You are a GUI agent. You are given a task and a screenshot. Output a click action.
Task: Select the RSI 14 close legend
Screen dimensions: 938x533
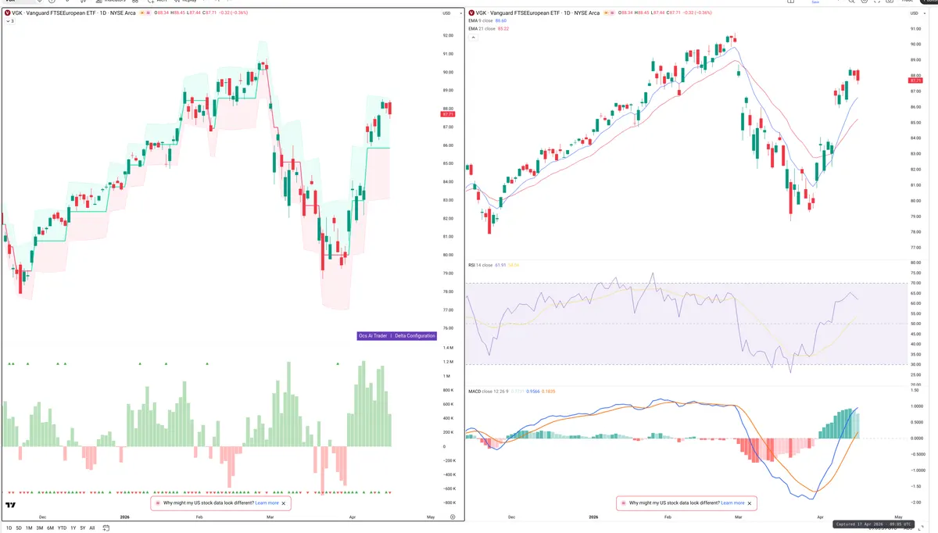[x=480, y=265]
